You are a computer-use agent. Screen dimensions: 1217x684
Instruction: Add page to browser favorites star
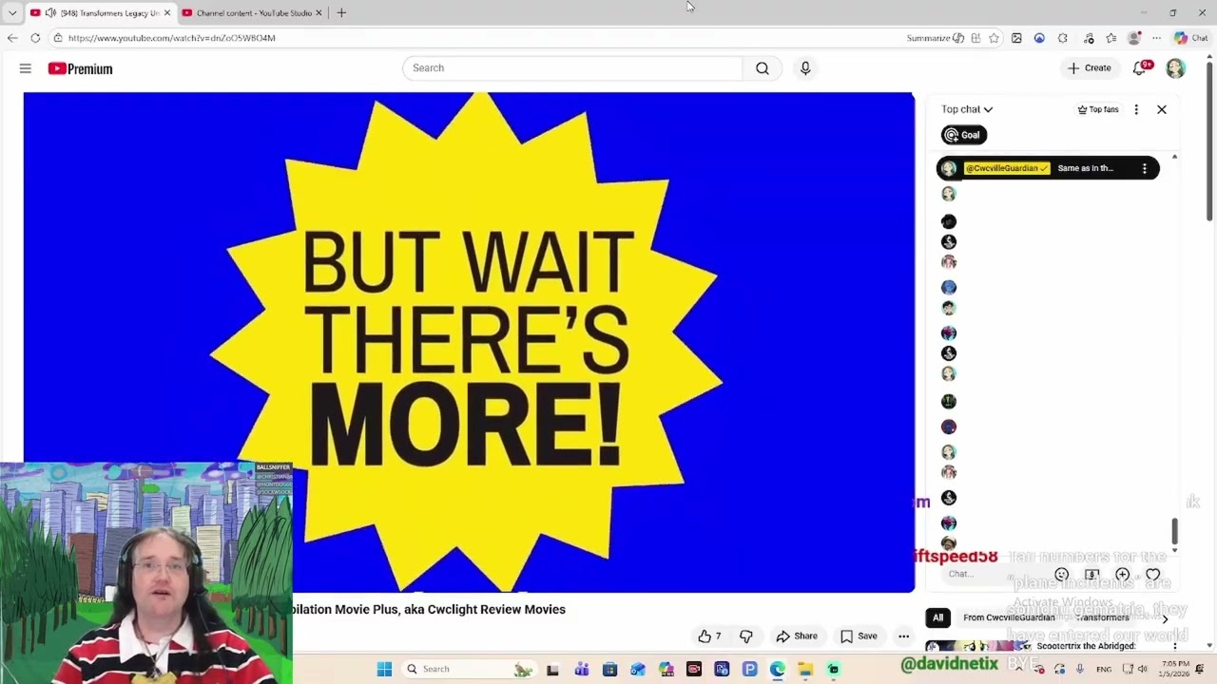click(x=994, y=38)
